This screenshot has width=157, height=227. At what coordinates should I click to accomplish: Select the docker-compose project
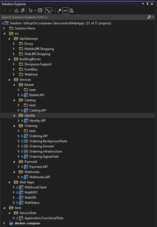point(28,223)
